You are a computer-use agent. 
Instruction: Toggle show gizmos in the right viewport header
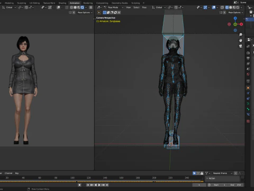click(205, 7)
